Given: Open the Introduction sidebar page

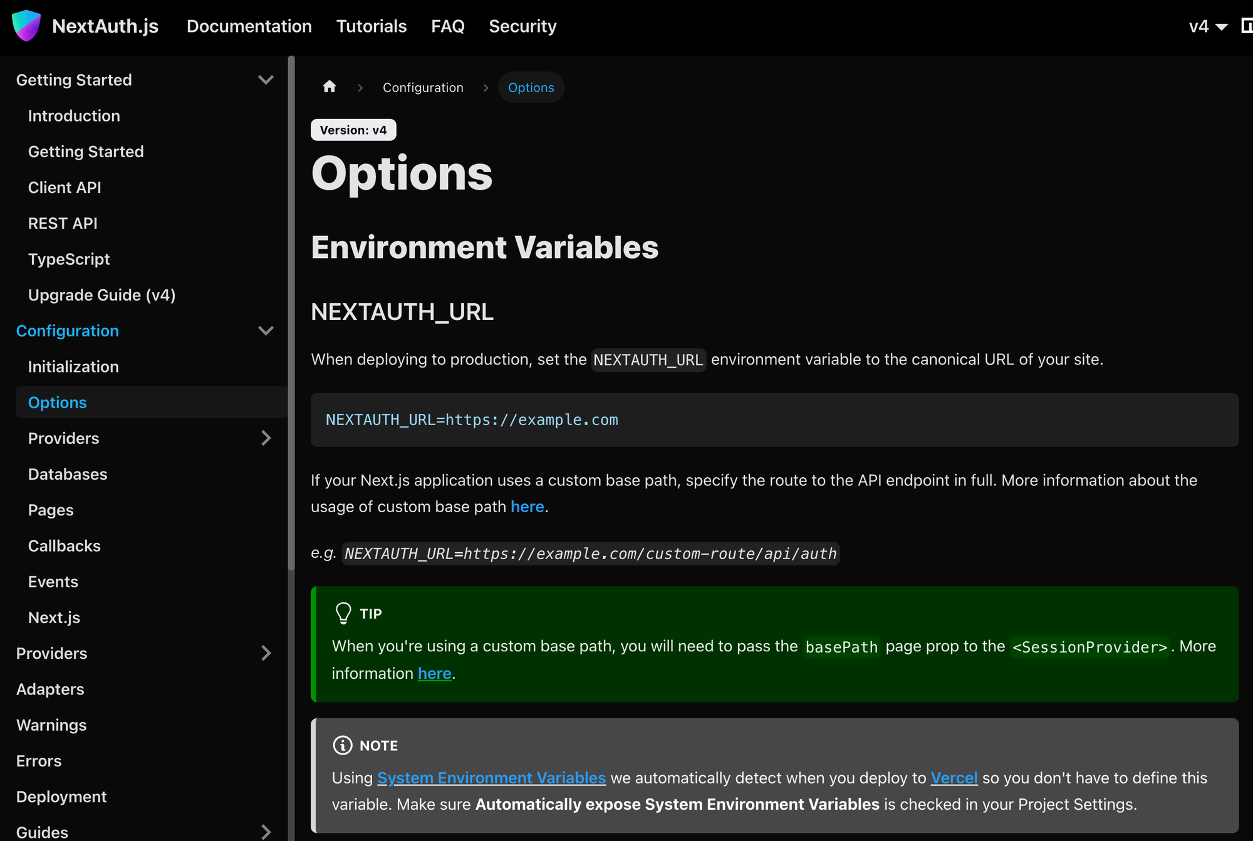Looking at the screenshot, I should [x=74, y=116].
